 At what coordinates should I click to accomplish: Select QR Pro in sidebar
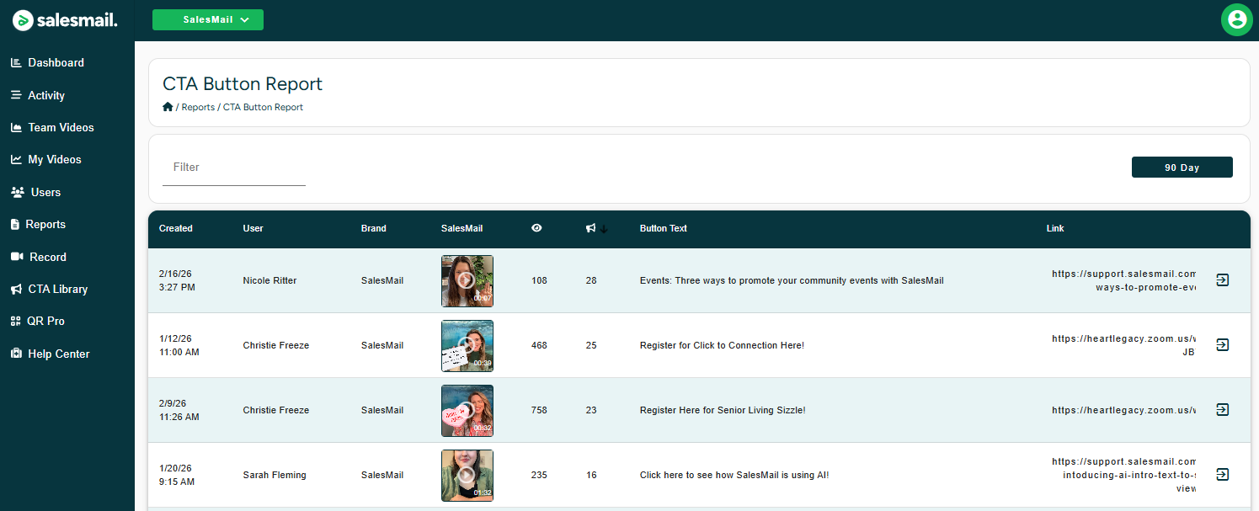tap(45, 321)
